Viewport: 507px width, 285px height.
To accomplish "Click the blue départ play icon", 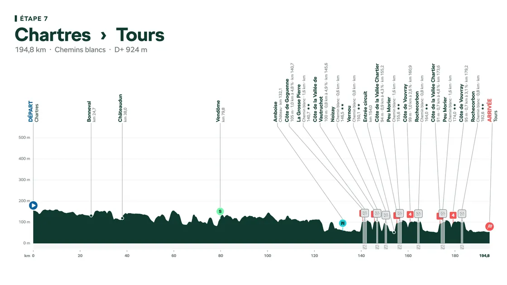I will pos(33,205).
